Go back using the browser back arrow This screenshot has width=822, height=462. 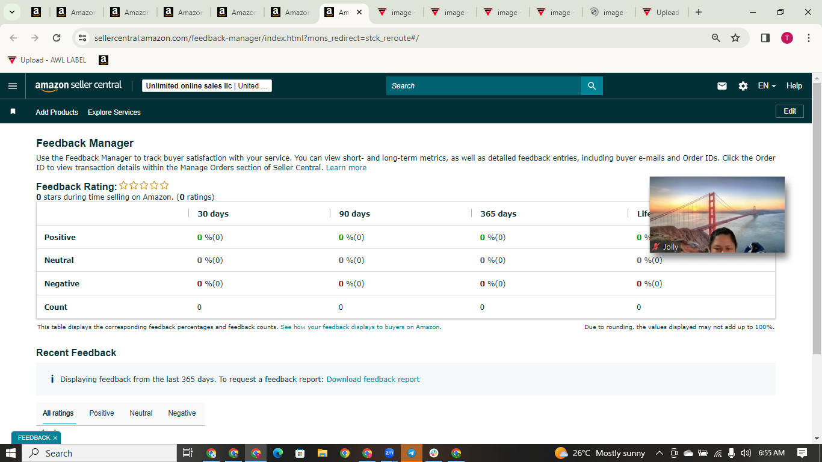13,38
